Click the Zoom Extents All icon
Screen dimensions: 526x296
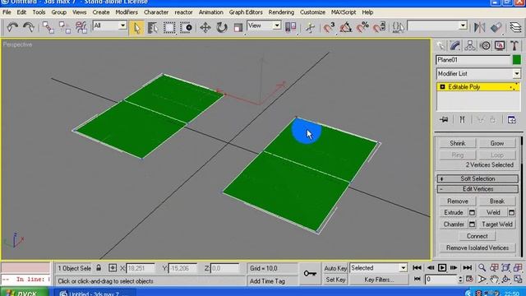pos(518,267)
